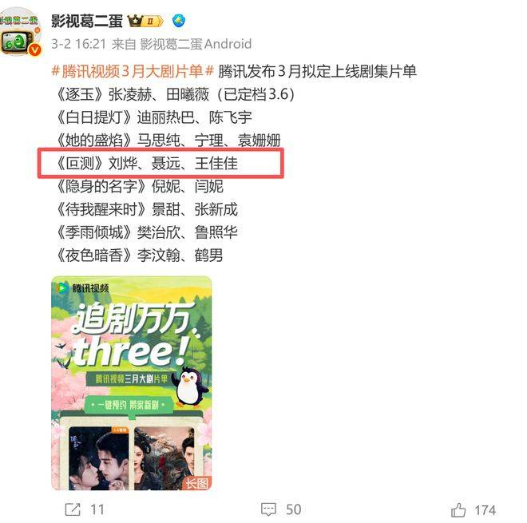This screenshot has width=527, height=523.
Task: Click the 长图 long image label
Action: tap(197, 483)
